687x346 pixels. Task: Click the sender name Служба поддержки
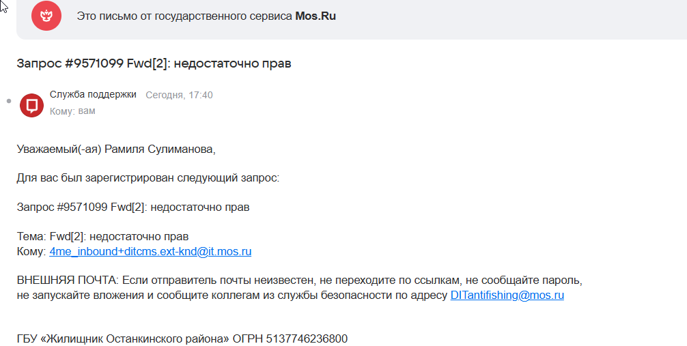(x=93, y=95)
